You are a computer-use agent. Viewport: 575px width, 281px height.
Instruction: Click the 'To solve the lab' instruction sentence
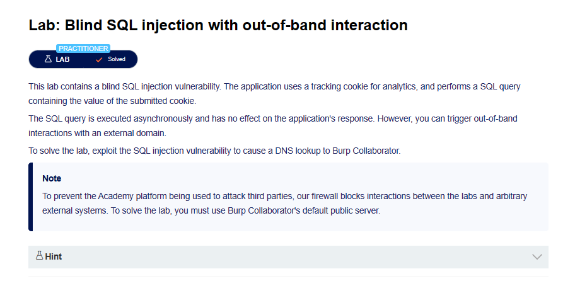click(x=214, y=150)
